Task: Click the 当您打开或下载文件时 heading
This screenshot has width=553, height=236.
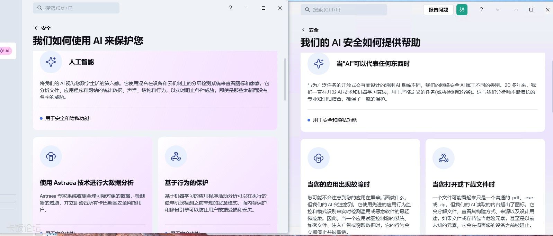Action: pos(464,184)
